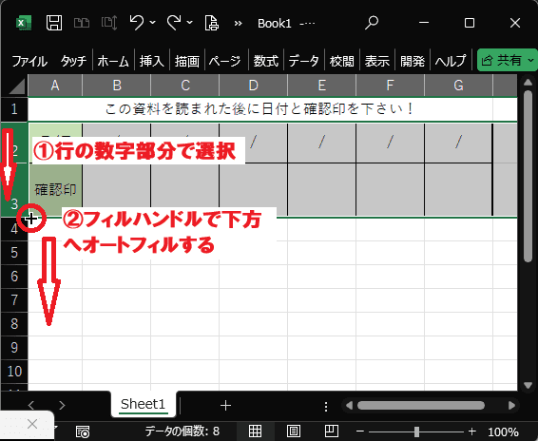Click the Redo arrow icon
The height and width of the screenshot is (441, 538).
[174, 23]
